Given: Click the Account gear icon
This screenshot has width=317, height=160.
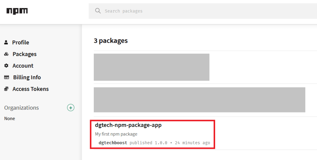Looking at the screenshot, I should (6, 66).
